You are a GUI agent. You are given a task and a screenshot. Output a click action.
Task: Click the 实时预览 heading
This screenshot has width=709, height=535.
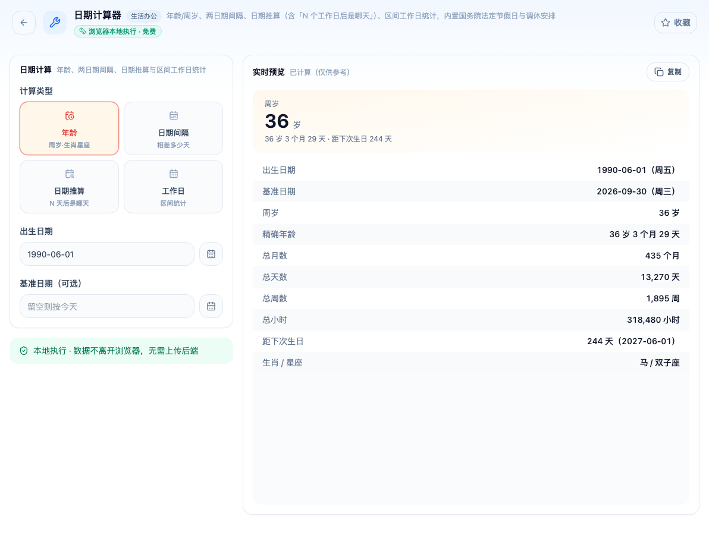[x=269, y=73]
